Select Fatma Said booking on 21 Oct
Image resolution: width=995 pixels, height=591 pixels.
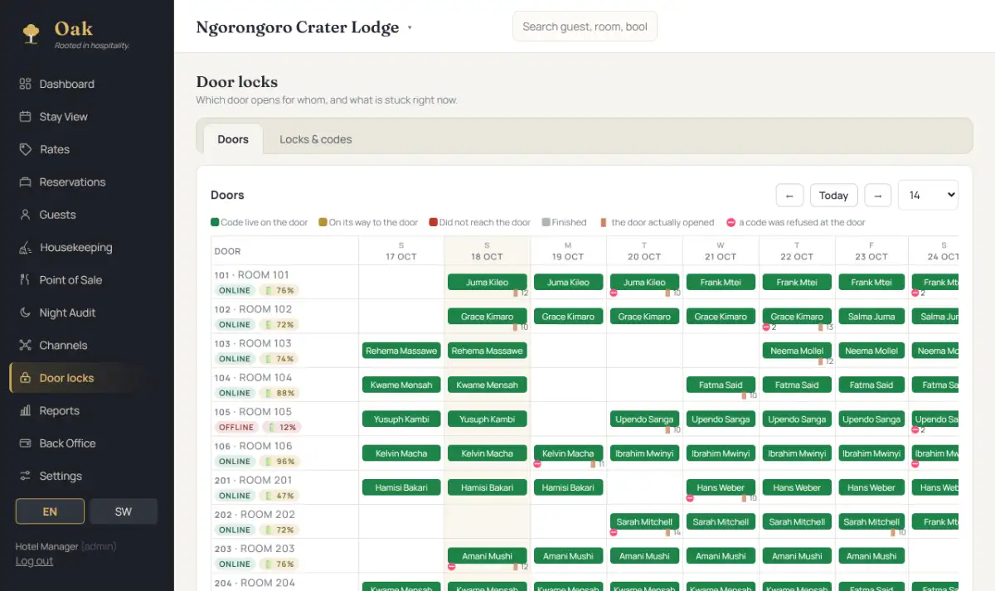(x=721, y=385)
